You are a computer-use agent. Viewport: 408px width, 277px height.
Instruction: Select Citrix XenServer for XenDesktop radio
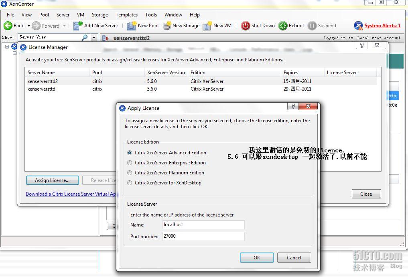tap(130, 183)
